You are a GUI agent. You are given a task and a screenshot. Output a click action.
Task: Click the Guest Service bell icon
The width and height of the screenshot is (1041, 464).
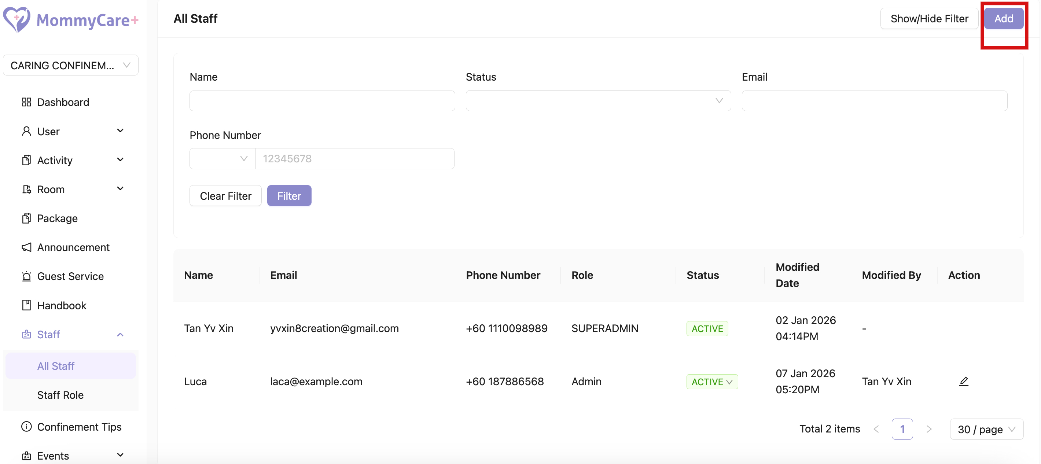26,276
